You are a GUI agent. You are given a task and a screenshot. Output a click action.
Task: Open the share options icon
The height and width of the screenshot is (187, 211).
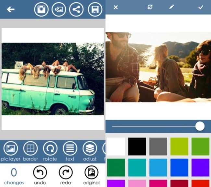76,9
